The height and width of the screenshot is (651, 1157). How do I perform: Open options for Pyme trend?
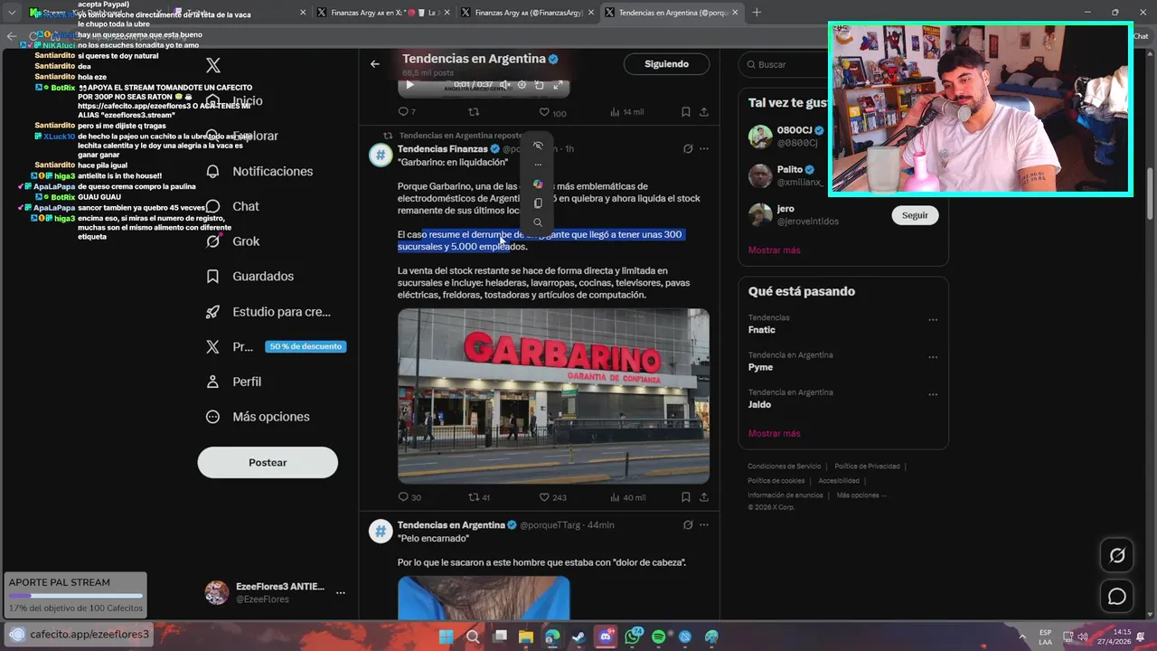pos(933,357)
